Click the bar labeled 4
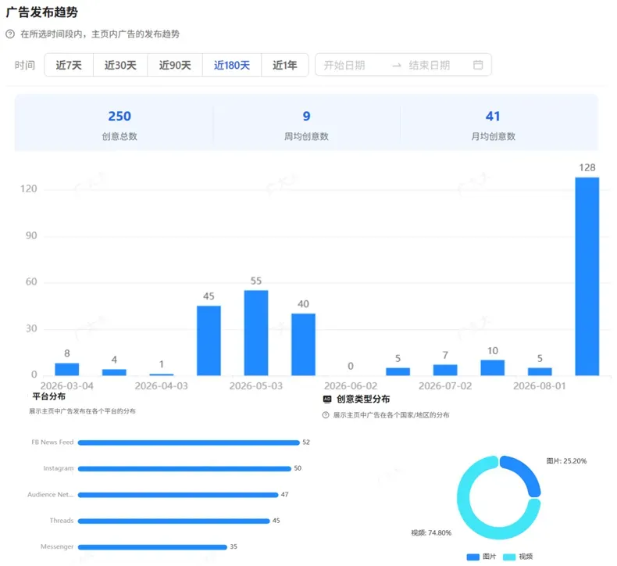The width and height of the screenshot is (617, 566). click(x=114, y=373)
